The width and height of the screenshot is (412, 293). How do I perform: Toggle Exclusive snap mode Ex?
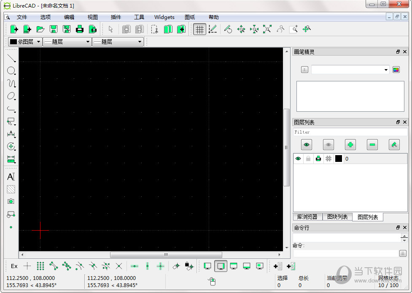[x=14, y=266]
